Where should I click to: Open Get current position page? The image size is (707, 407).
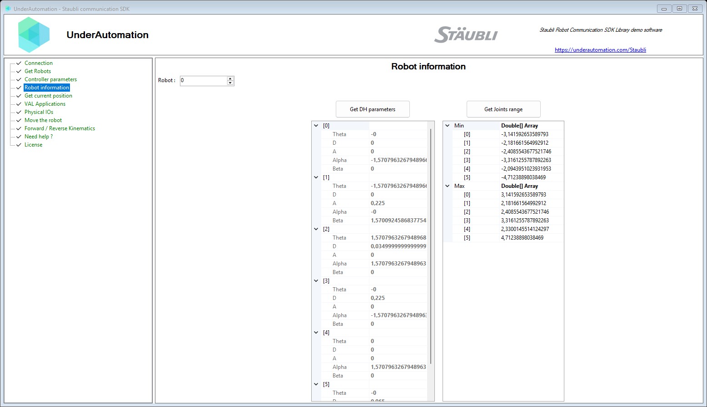pos(48,96)
